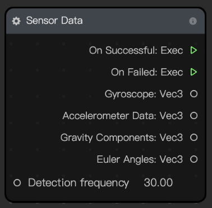212x208 pixels.
Task: Click the On Failed: Exec label
Action: pyautogui.click(x=147, y=72)
